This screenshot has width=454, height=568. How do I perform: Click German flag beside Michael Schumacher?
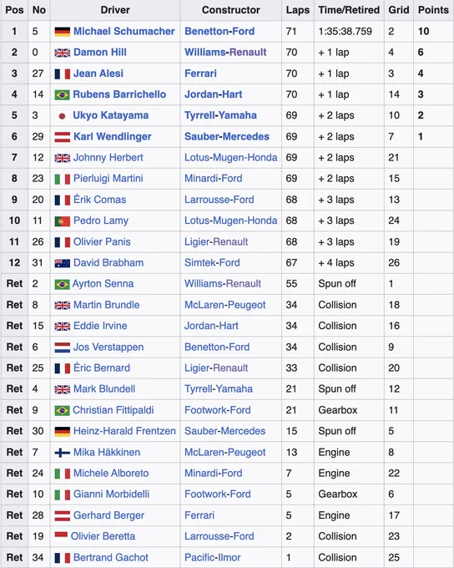(x=63, y=32)
